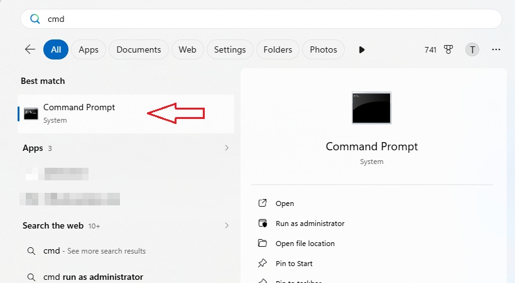Image resolution: width=515 pixels, height=283 pixels.
Task: Click the Command Prompt title in preview pane
Action: click(371, 147)
